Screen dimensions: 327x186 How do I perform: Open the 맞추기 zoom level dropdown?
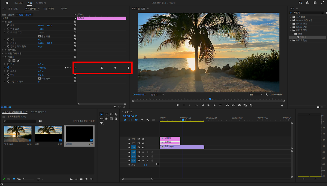(158, 95)
